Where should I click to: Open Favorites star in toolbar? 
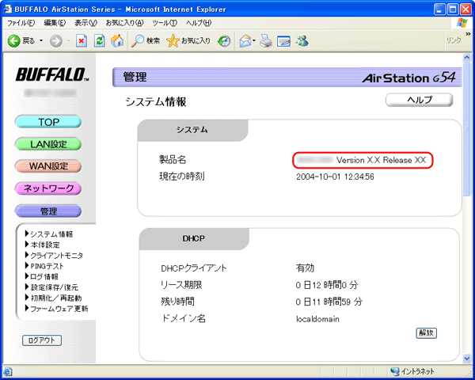coord(188,40)
